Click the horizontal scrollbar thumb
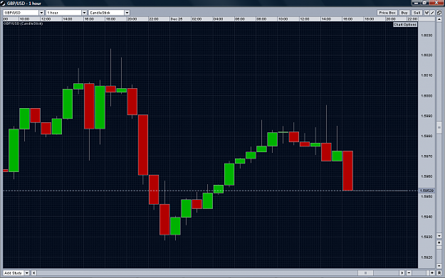The height and width of the screenshot is (278, 445). [365, 273]
